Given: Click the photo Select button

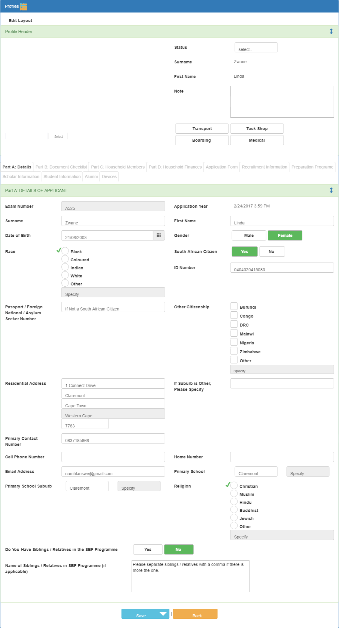Looking at the screenshot, I should point(58,136).
